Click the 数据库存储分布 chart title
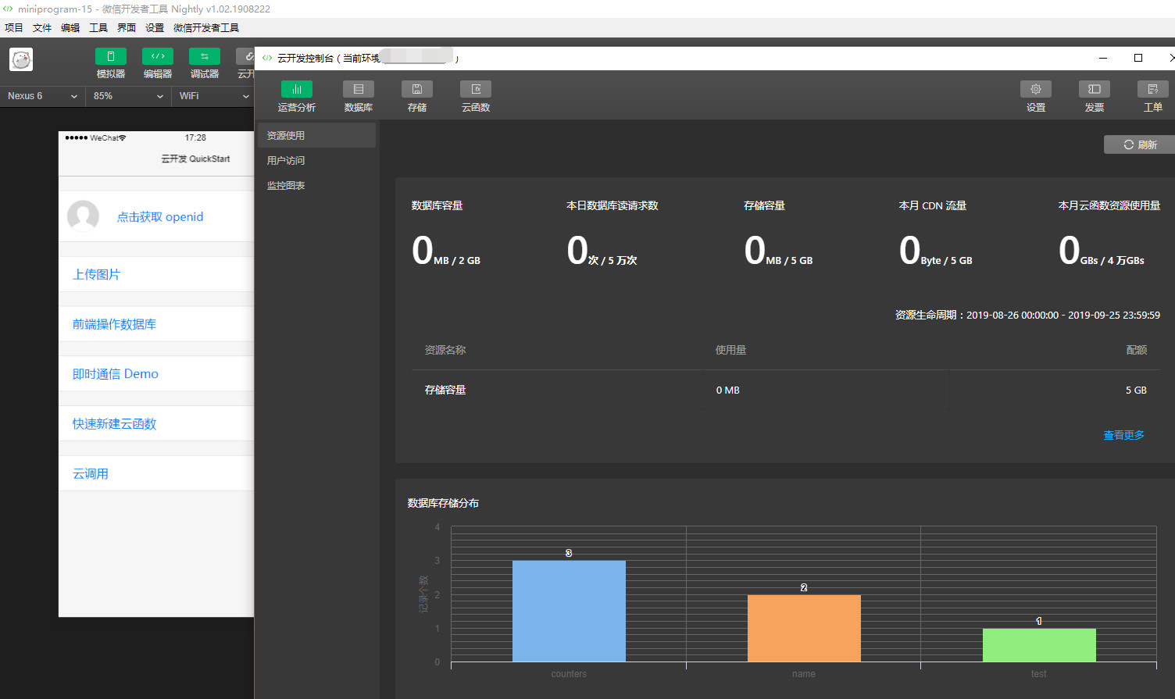 coord(443,503)
